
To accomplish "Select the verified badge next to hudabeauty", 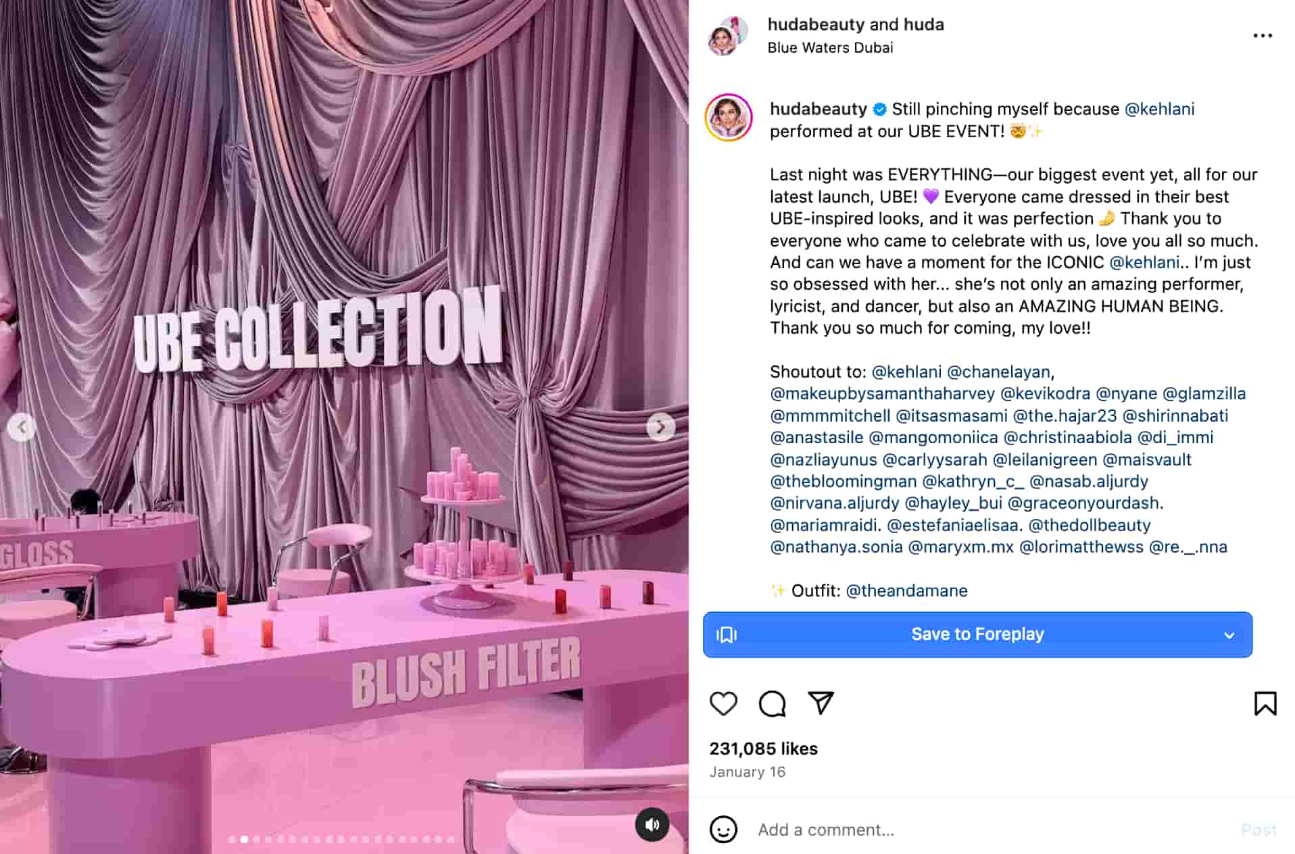I will pyautogui.click(x=880, y=108).
